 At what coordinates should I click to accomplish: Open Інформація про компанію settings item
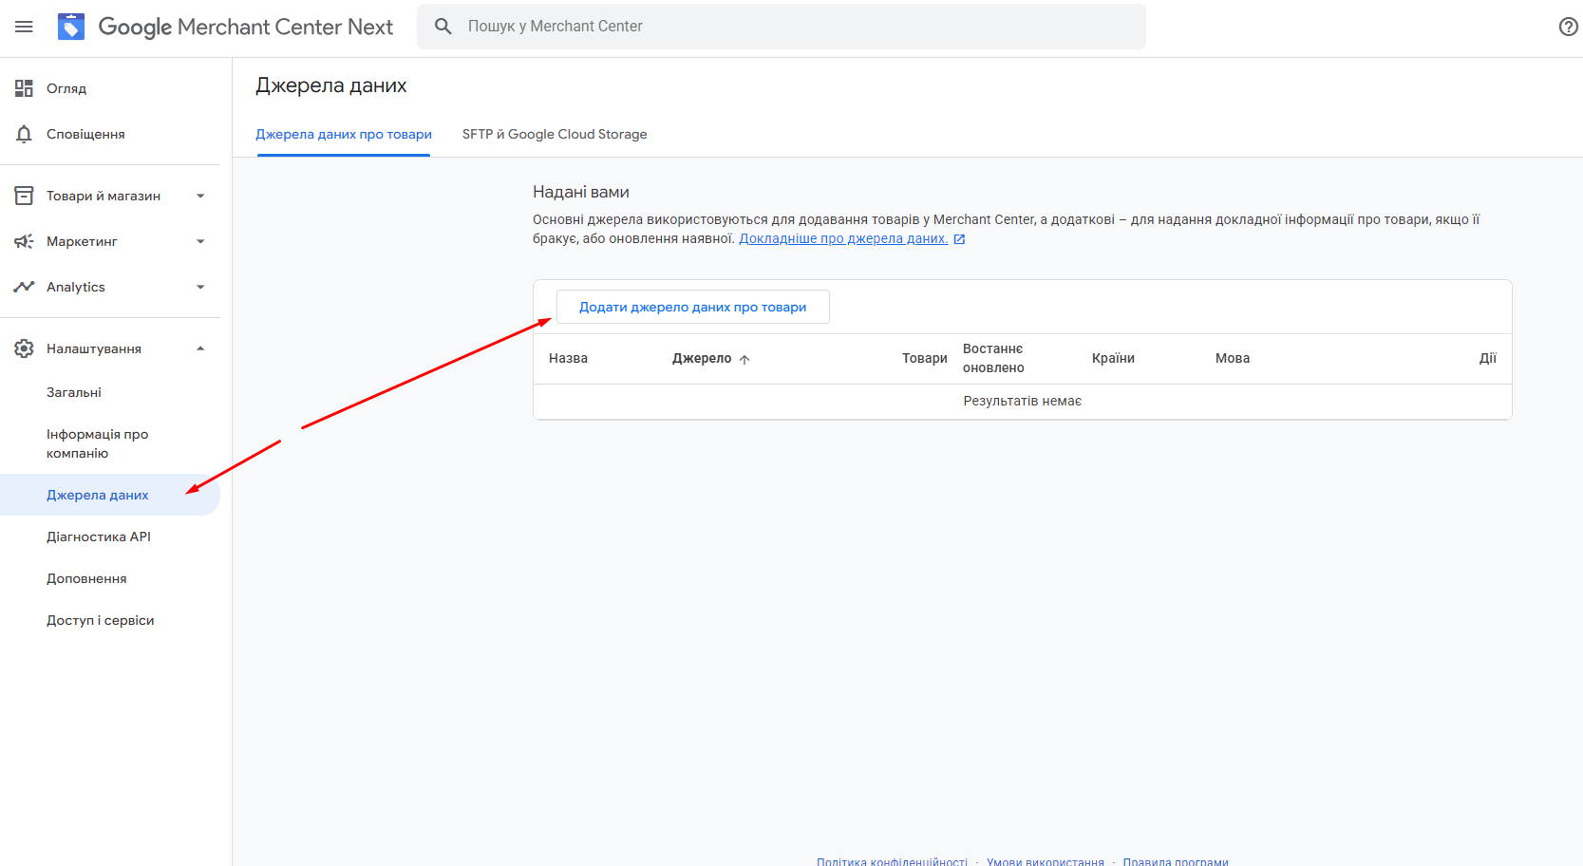(97, 443)
